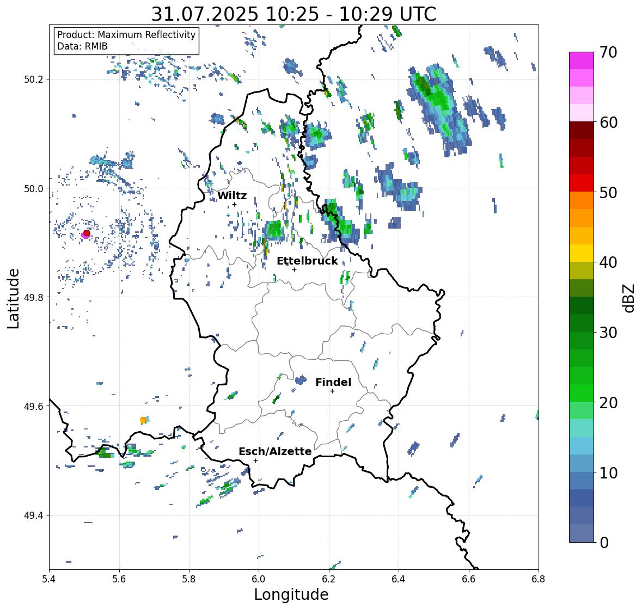Select the Esch/Alzette city label
This screenshot has width=642, height=608.
(x=275, y=451)
